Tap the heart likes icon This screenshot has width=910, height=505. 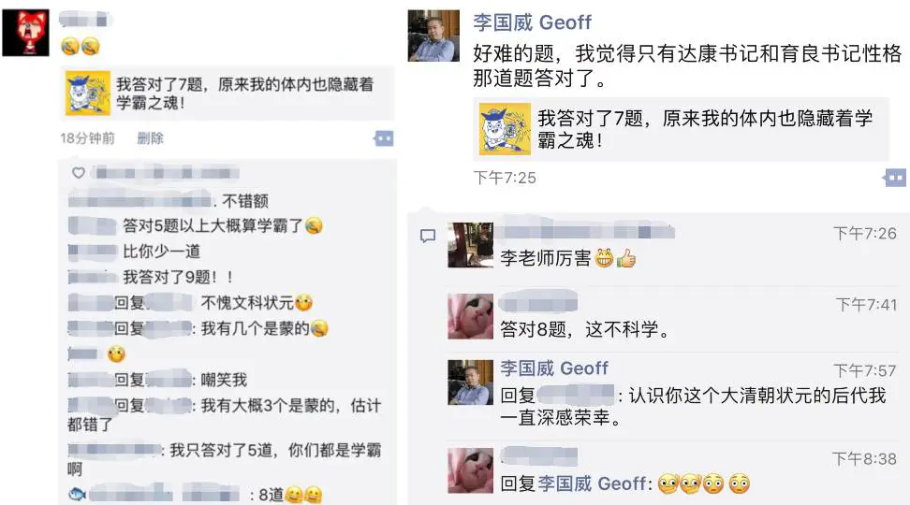click(x=79, y=172)
